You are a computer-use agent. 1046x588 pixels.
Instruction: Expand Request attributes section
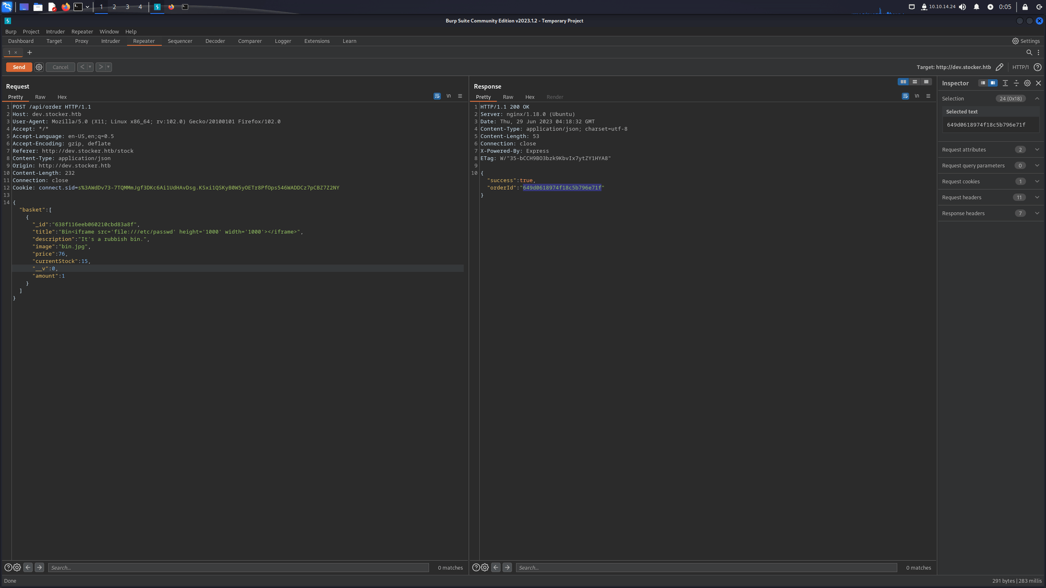[1037, 149]
